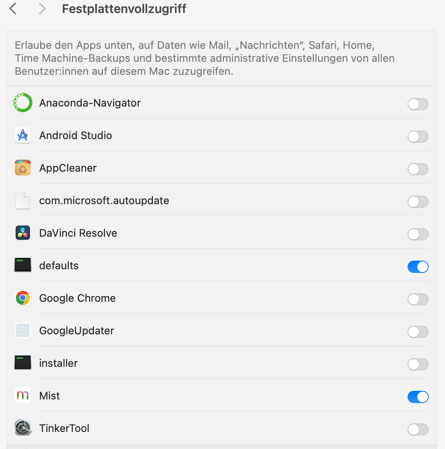Click the Android Studio app icon
The width and height of the screenshot is (445, 449).
click(23, 135)
